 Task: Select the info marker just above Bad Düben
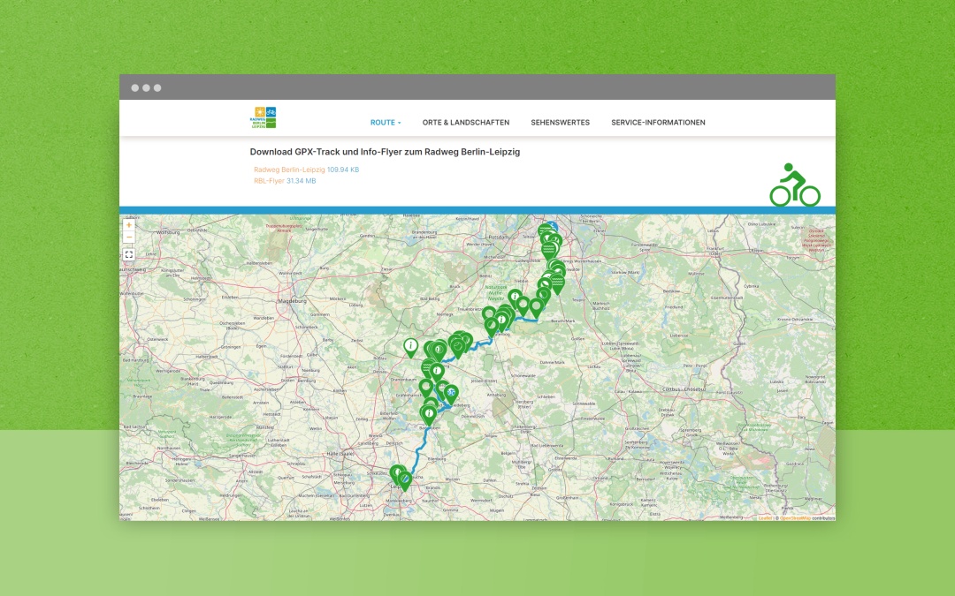[x=429, y=415]
